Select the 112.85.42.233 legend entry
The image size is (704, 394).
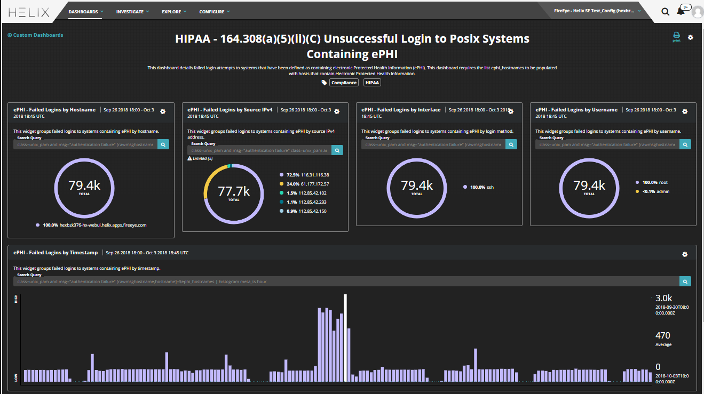(303, 202)
